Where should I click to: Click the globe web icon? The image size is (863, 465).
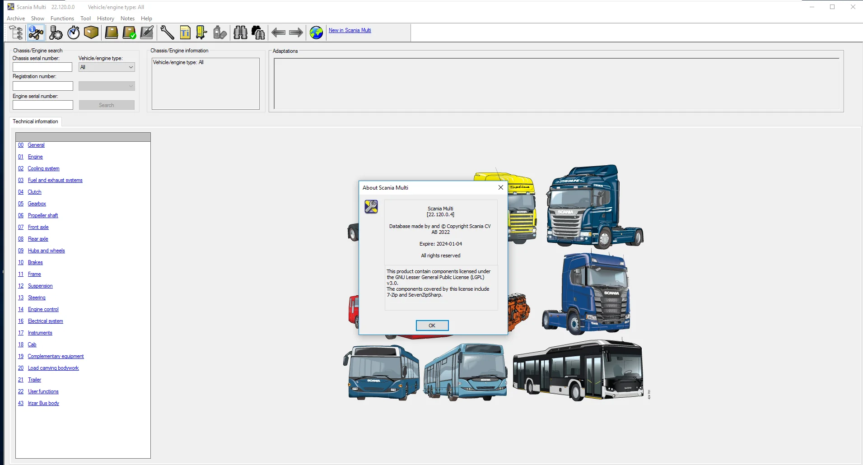click(x=316, y=33)
